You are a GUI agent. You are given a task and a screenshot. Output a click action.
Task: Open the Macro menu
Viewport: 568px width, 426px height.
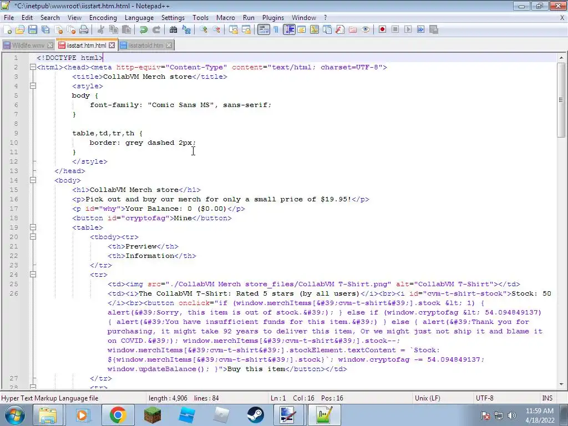(226, 18)
